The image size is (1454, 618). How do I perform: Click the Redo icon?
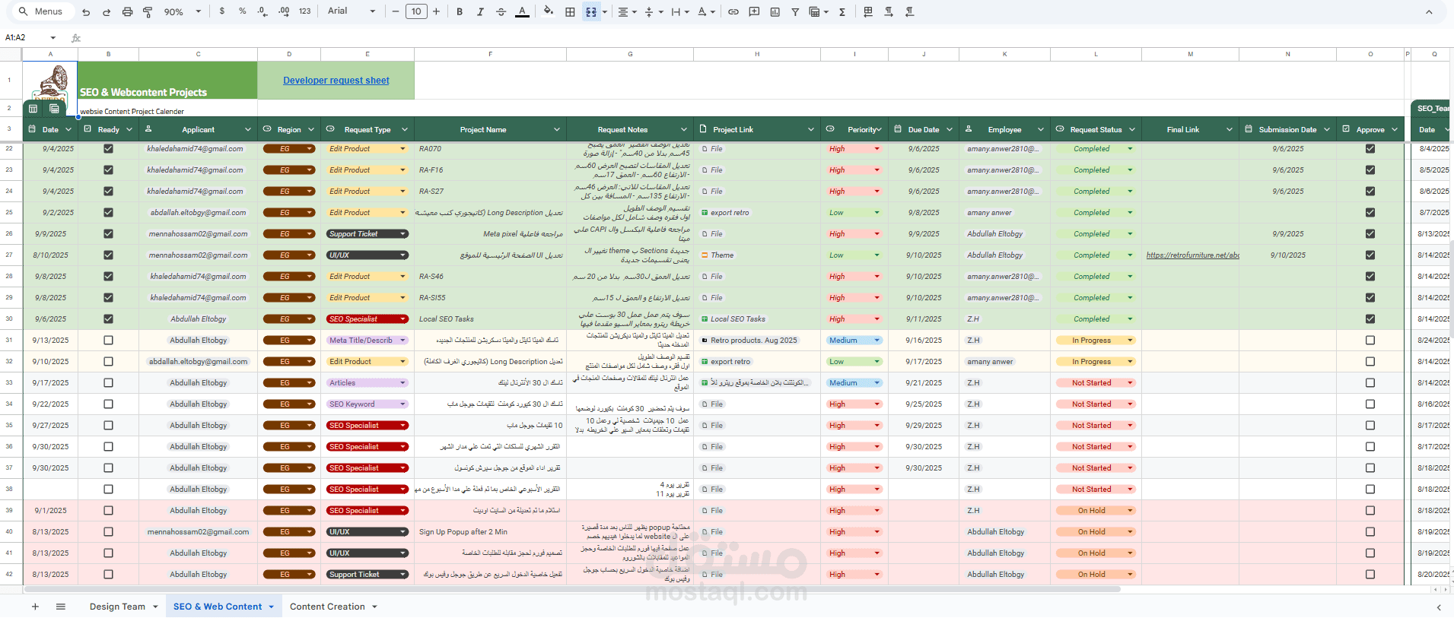(x=107, y=12)
